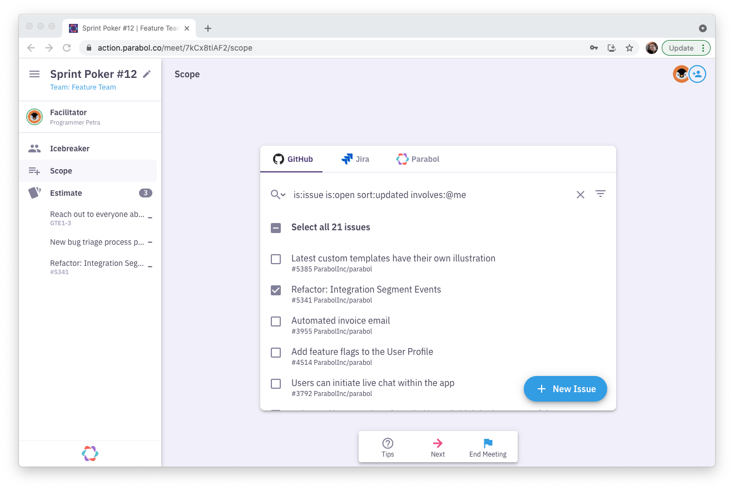Open the filter icon in search bar
This screenshot has height=490, width=734.
[601, 194]
